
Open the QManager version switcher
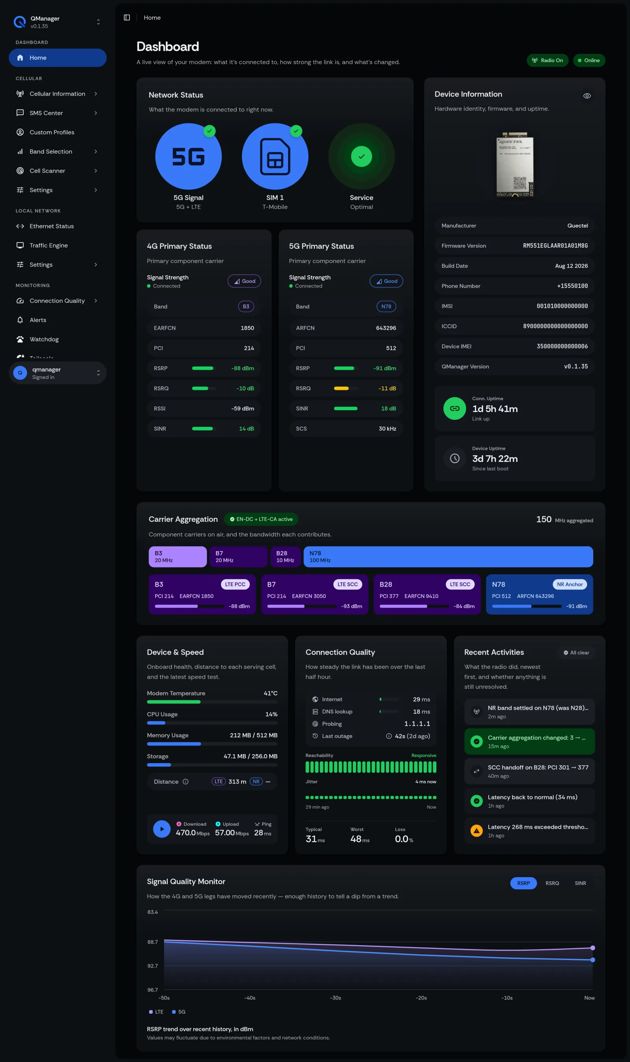tap(58, 22)
